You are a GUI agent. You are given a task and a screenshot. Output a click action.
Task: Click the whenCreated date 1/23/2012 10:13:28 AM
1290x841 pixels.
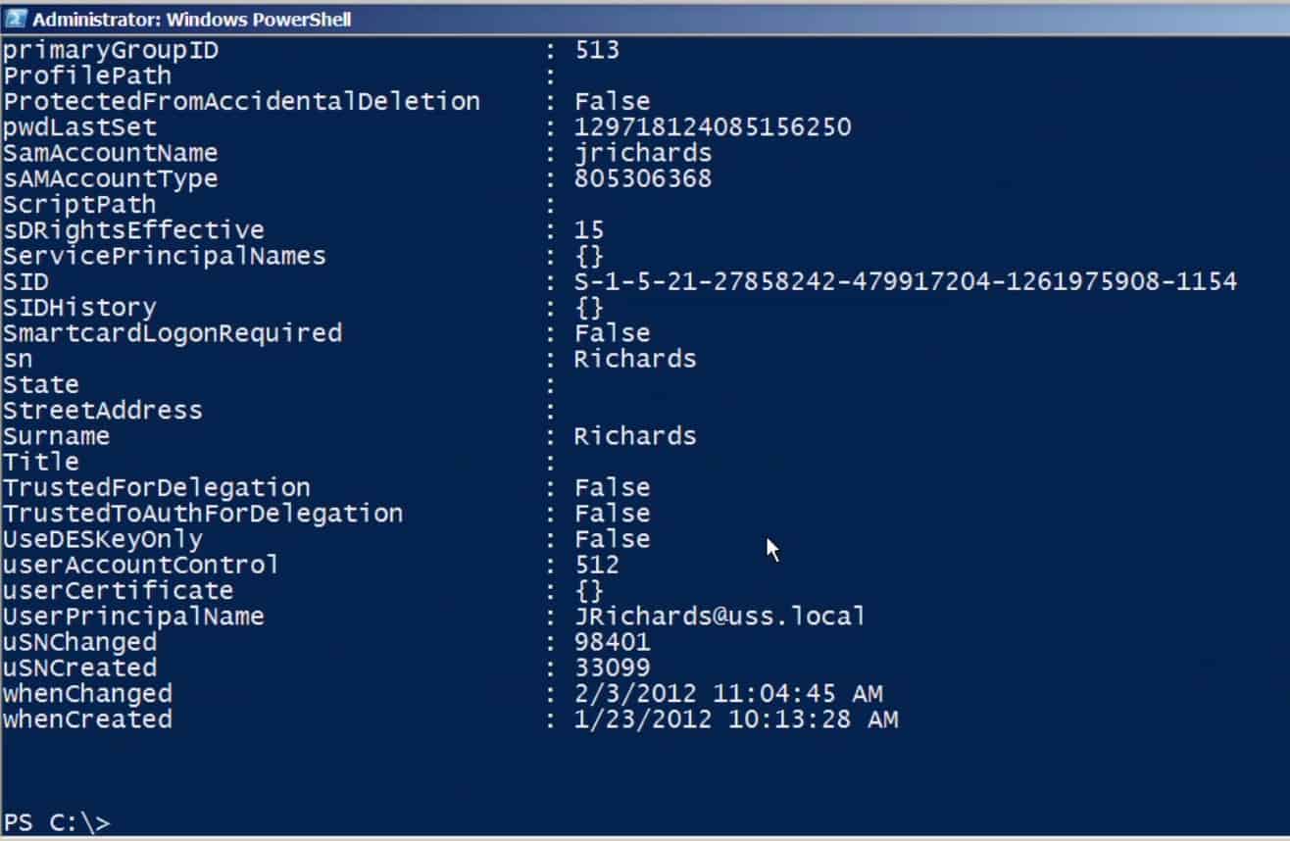click(x=736, y=719)
